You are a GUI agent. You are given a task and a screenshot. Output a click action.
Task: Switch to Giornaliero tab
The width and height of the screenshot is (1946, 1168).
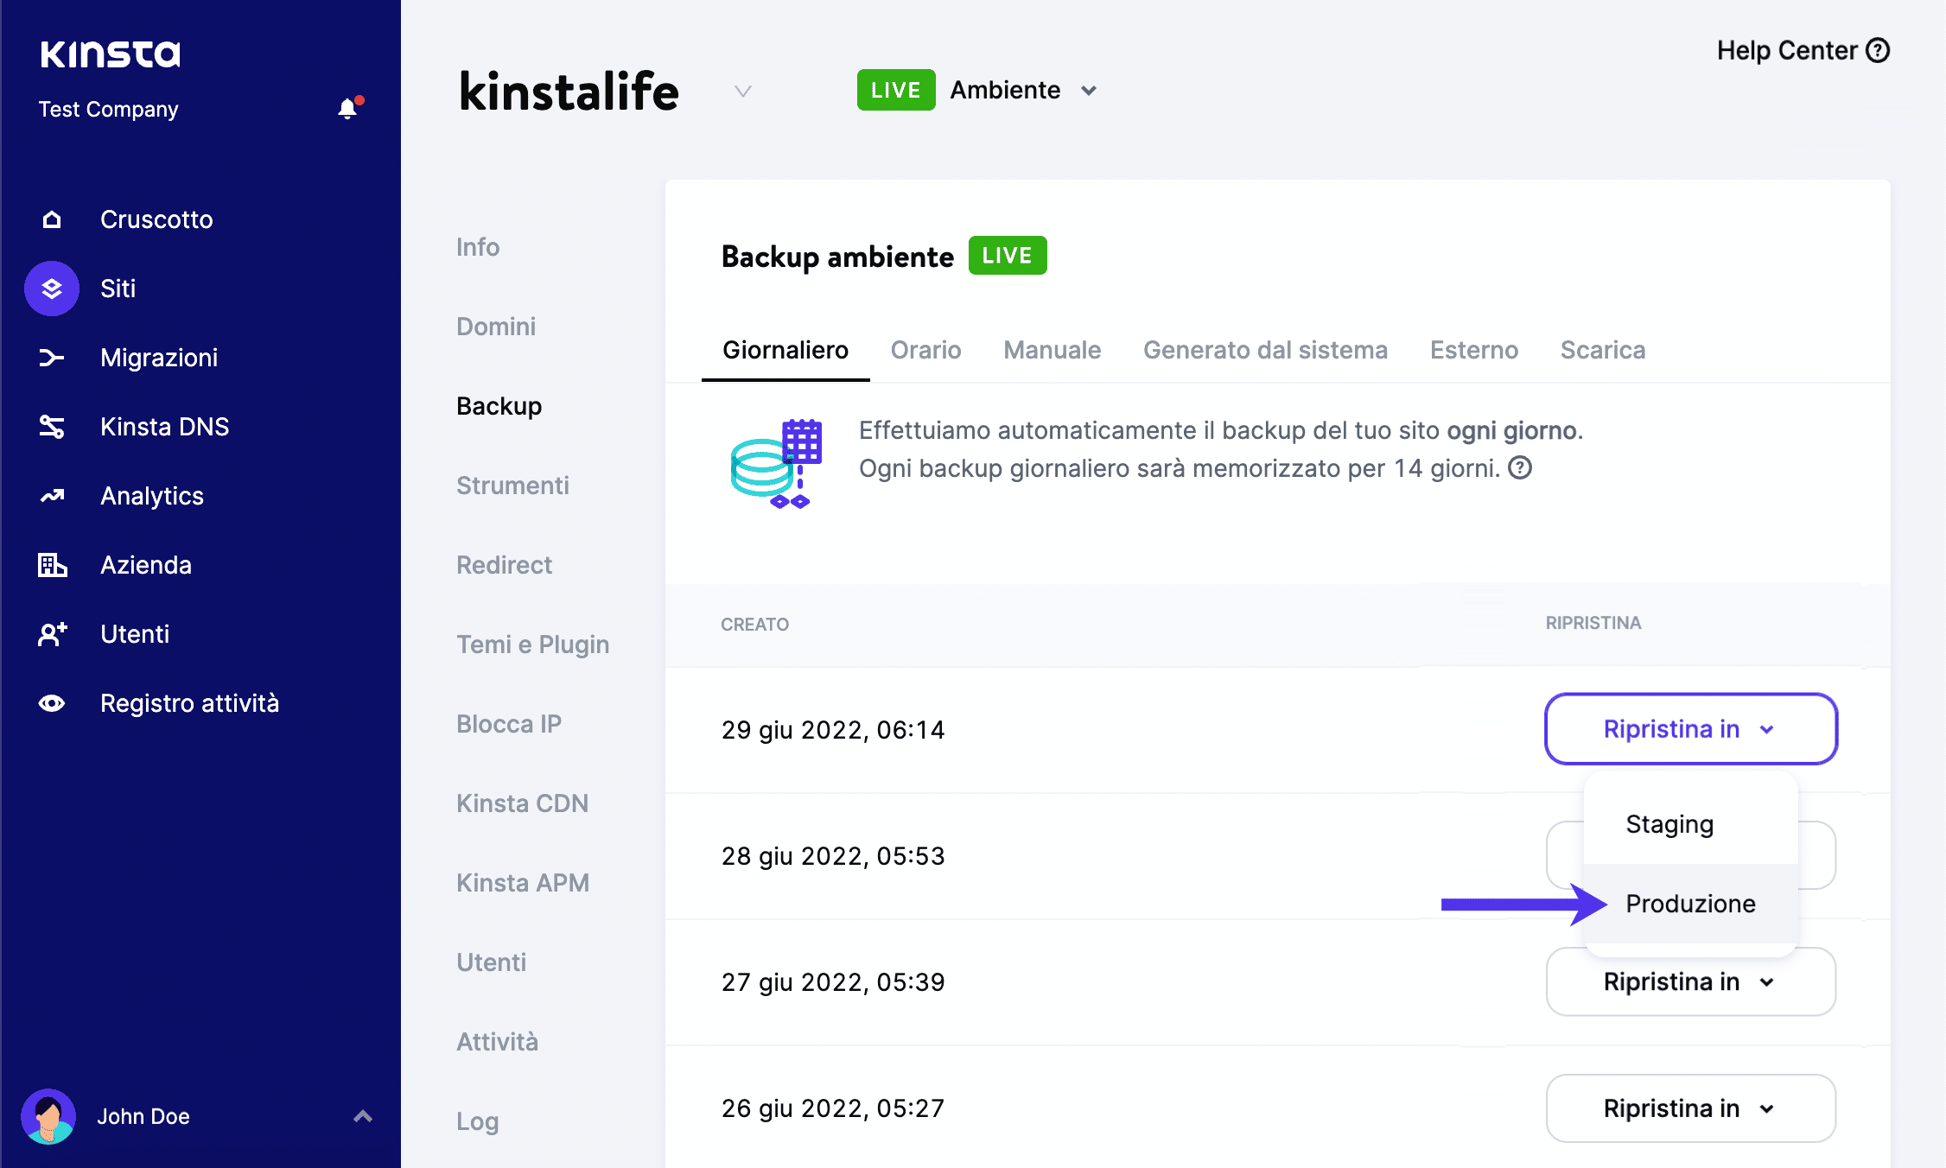tap(785, 350)
